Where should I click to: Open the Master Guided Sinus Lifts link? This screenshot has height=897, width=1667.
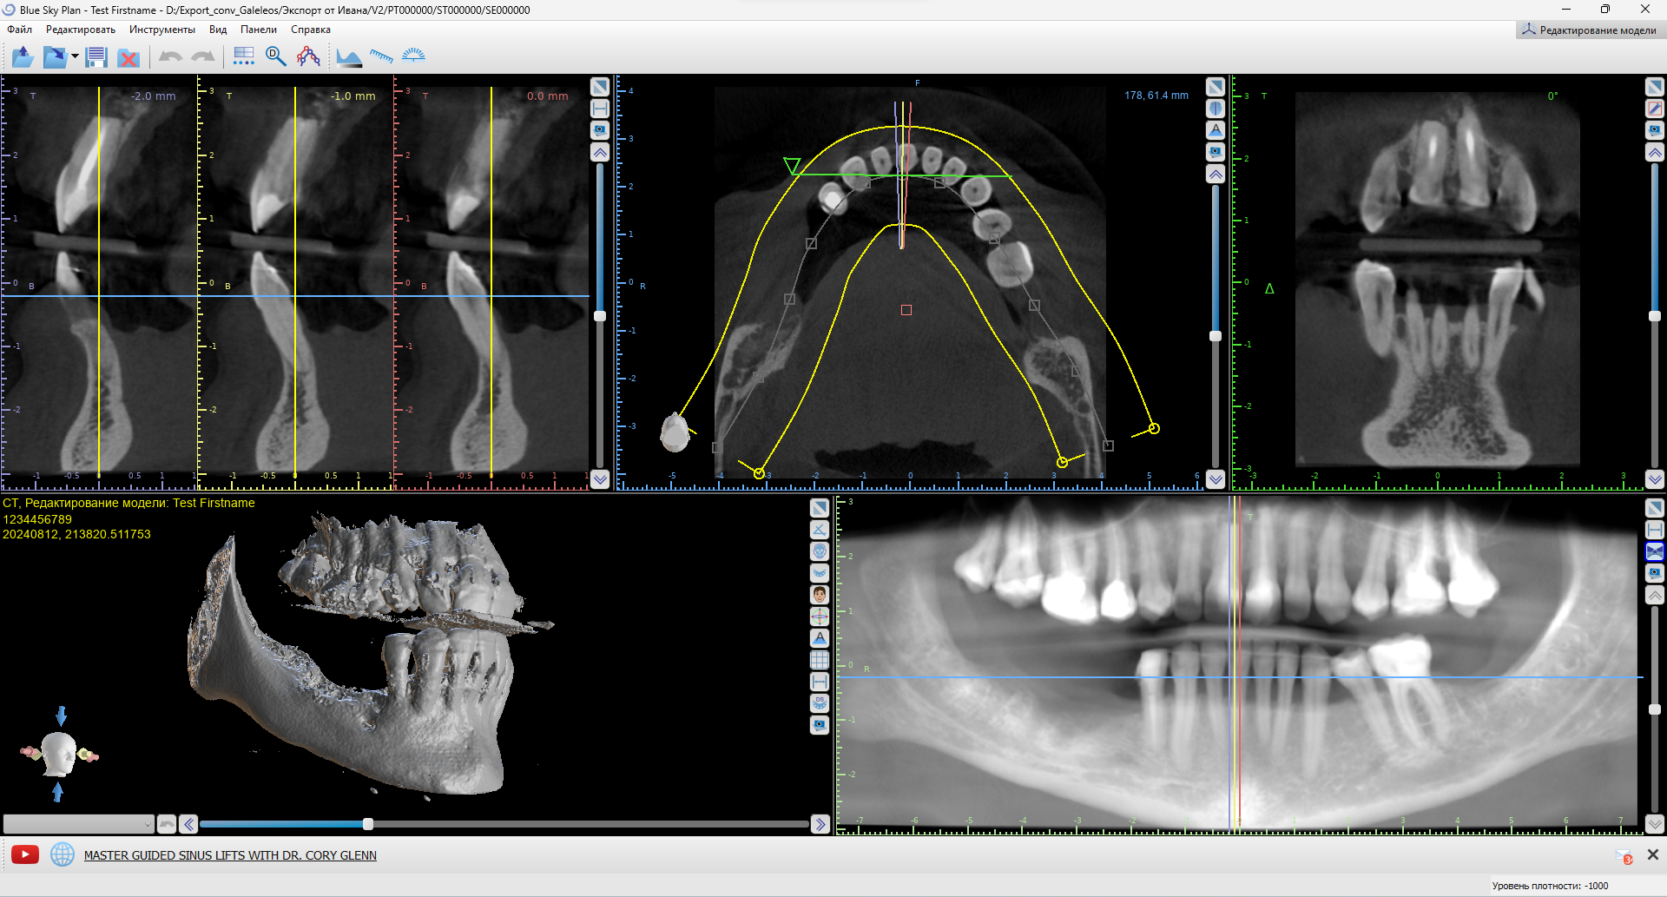click(230, 855)
